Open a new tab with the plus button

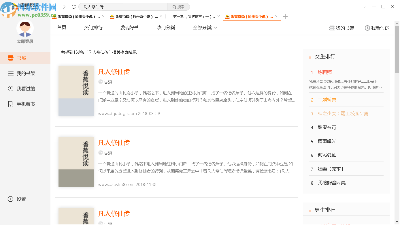coord(285,16)
